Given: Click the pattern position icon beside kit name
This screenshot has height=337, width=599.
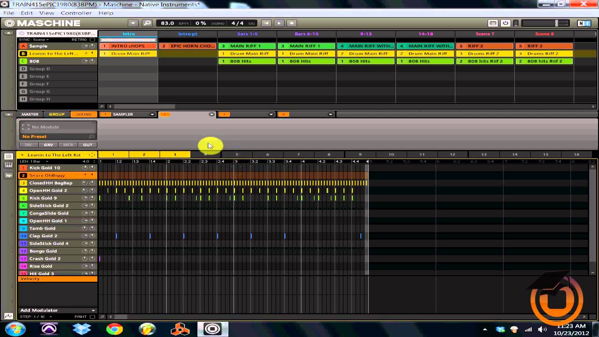Looking at the screenshot, I should 92,155.
